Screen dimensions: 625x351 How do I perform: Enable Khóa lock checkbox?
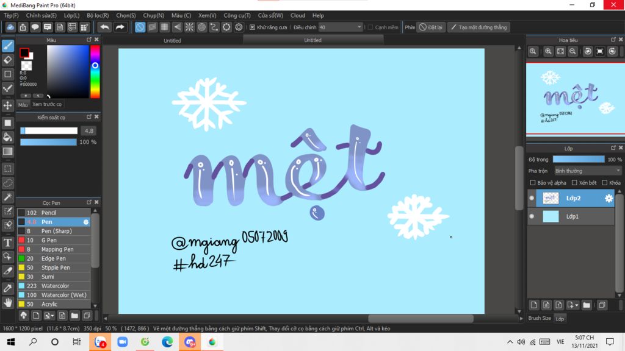pos(605,183)
